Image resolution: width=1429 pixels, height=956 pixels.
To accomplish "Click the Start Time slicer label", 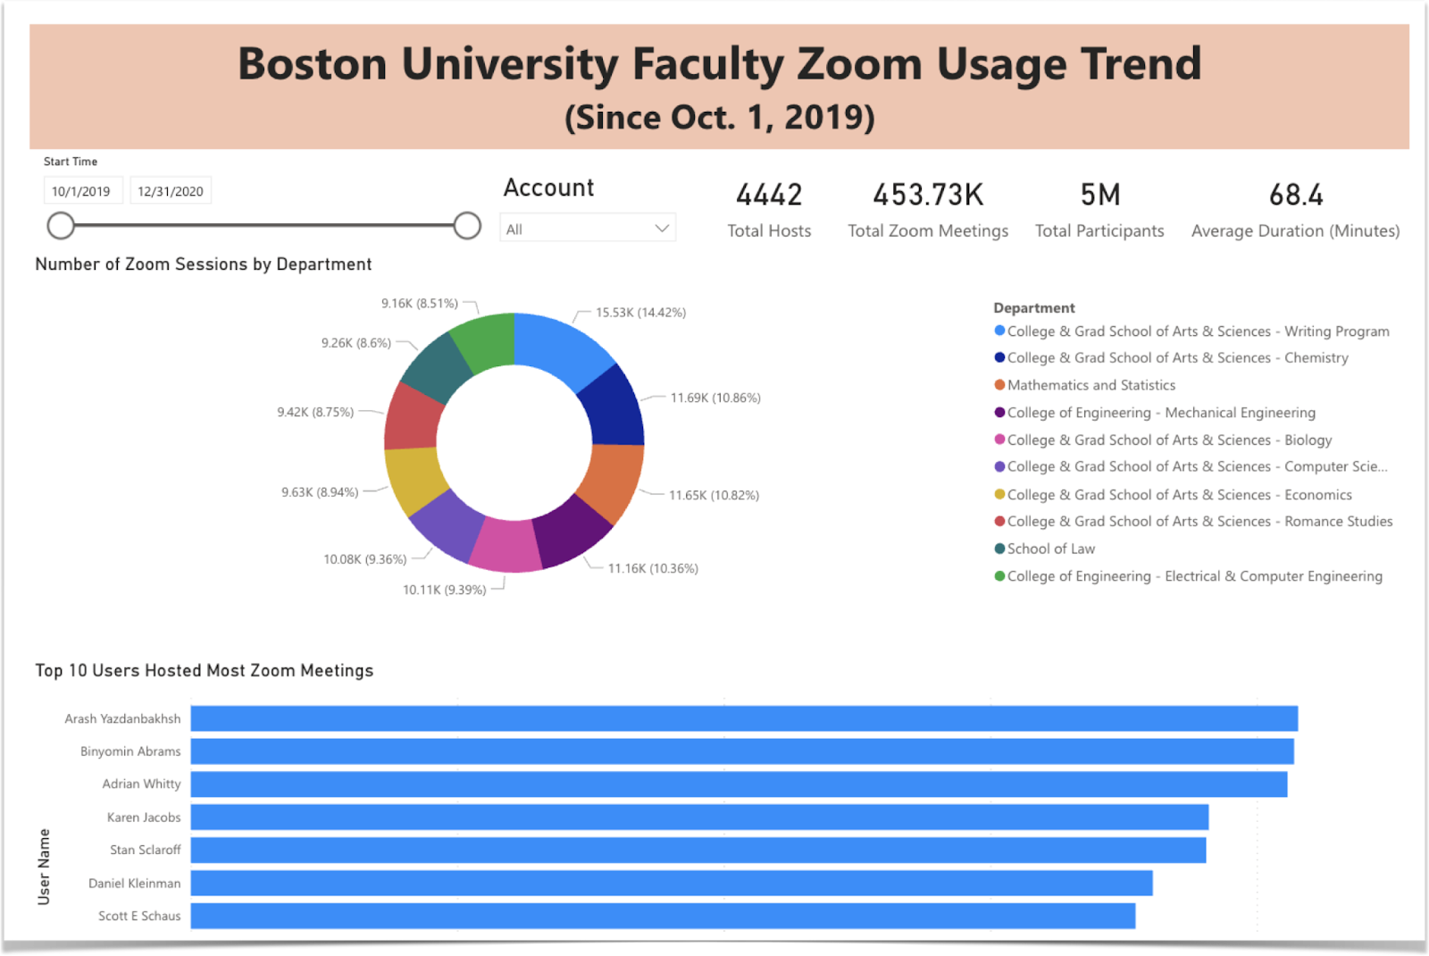I will tap(71, 162).
